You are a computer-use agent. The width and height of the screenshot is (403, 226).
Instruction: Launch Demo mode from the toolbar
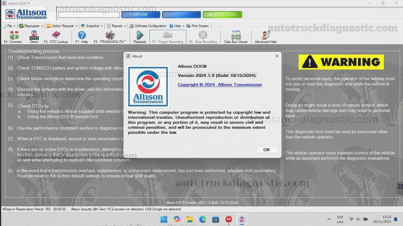(x=34, y=37)
